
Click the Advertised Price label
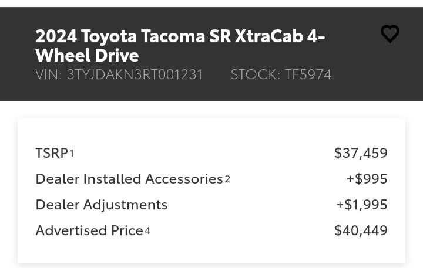tap(89, 230)
